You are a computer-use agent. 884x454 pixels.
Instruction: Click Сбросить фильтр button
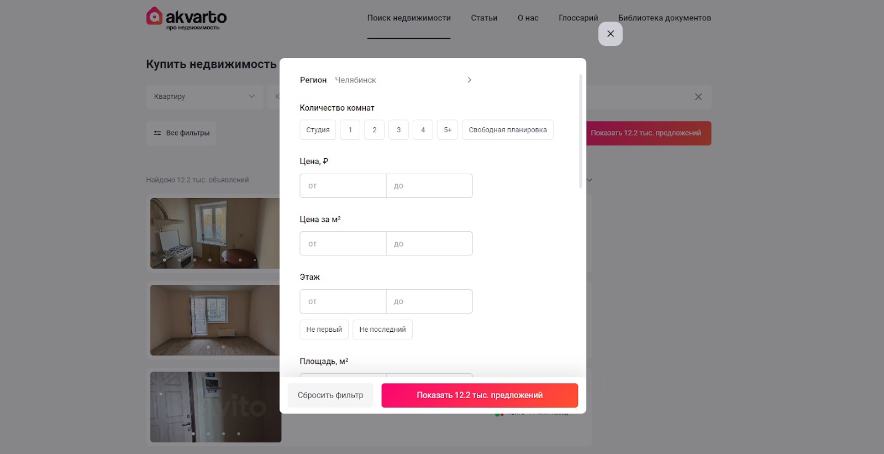pos(330,395)
